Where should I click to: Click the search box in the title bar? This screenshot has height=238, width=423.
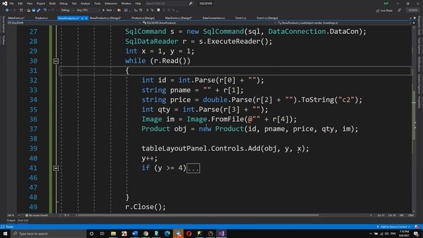[169, 3]
